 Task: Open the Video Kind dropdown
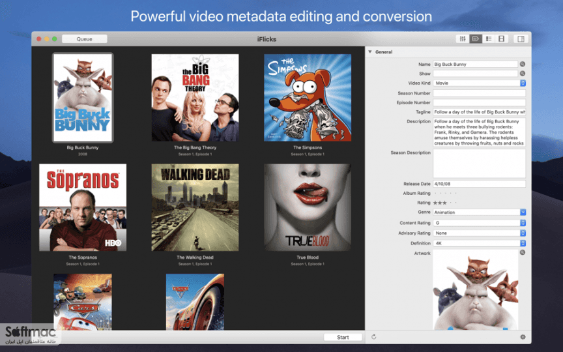coord(480,83)
